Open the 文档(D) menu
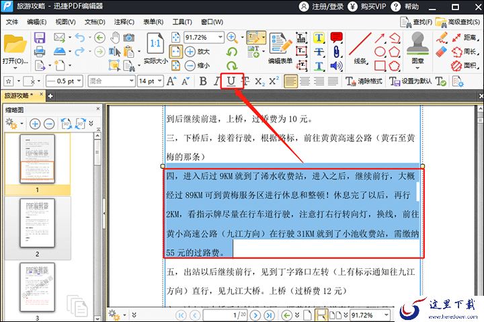 95,22
